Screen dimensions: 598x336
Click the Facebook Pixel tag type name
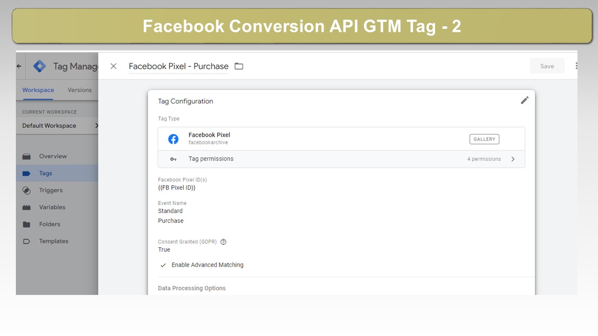209,135
